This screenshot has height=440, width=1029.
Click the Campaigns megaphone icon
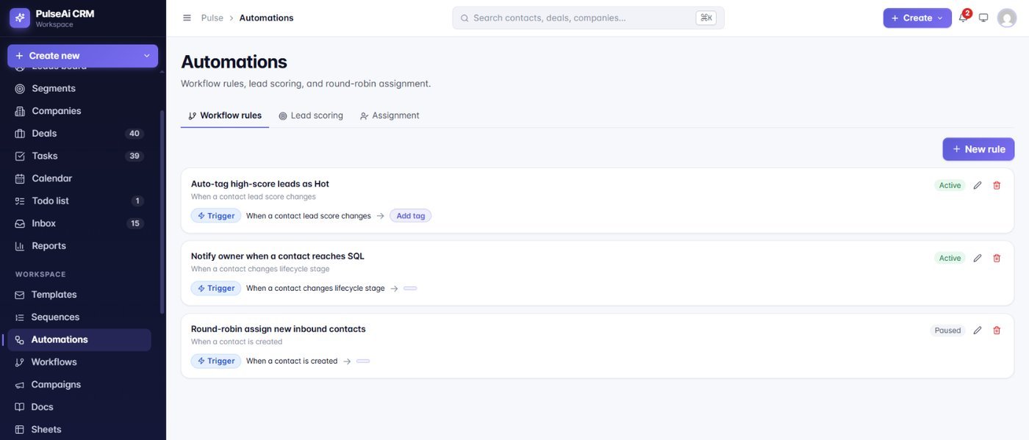[x=20, y=385]
